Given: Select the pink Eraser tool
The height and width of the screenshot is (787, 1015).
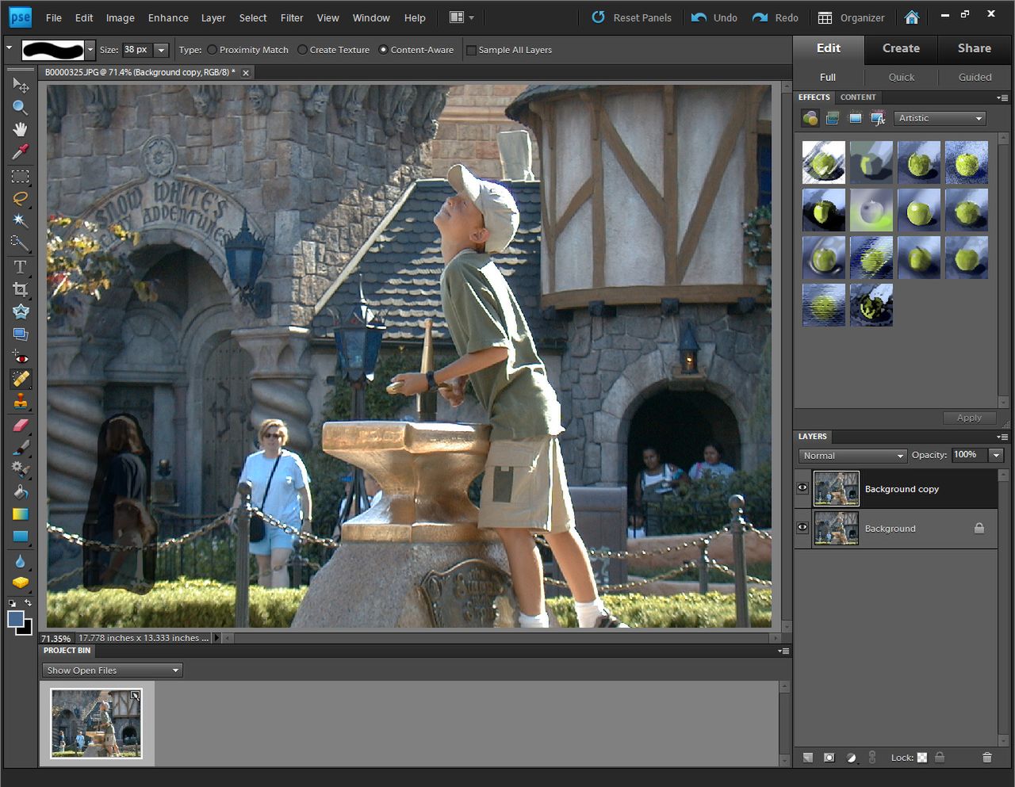Looking at the screenshot, I should (x=21, y=425).
